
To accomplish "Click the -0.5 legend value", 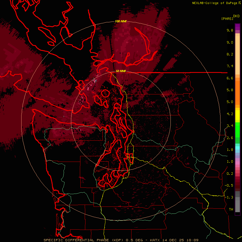I will tap(229, 186).
